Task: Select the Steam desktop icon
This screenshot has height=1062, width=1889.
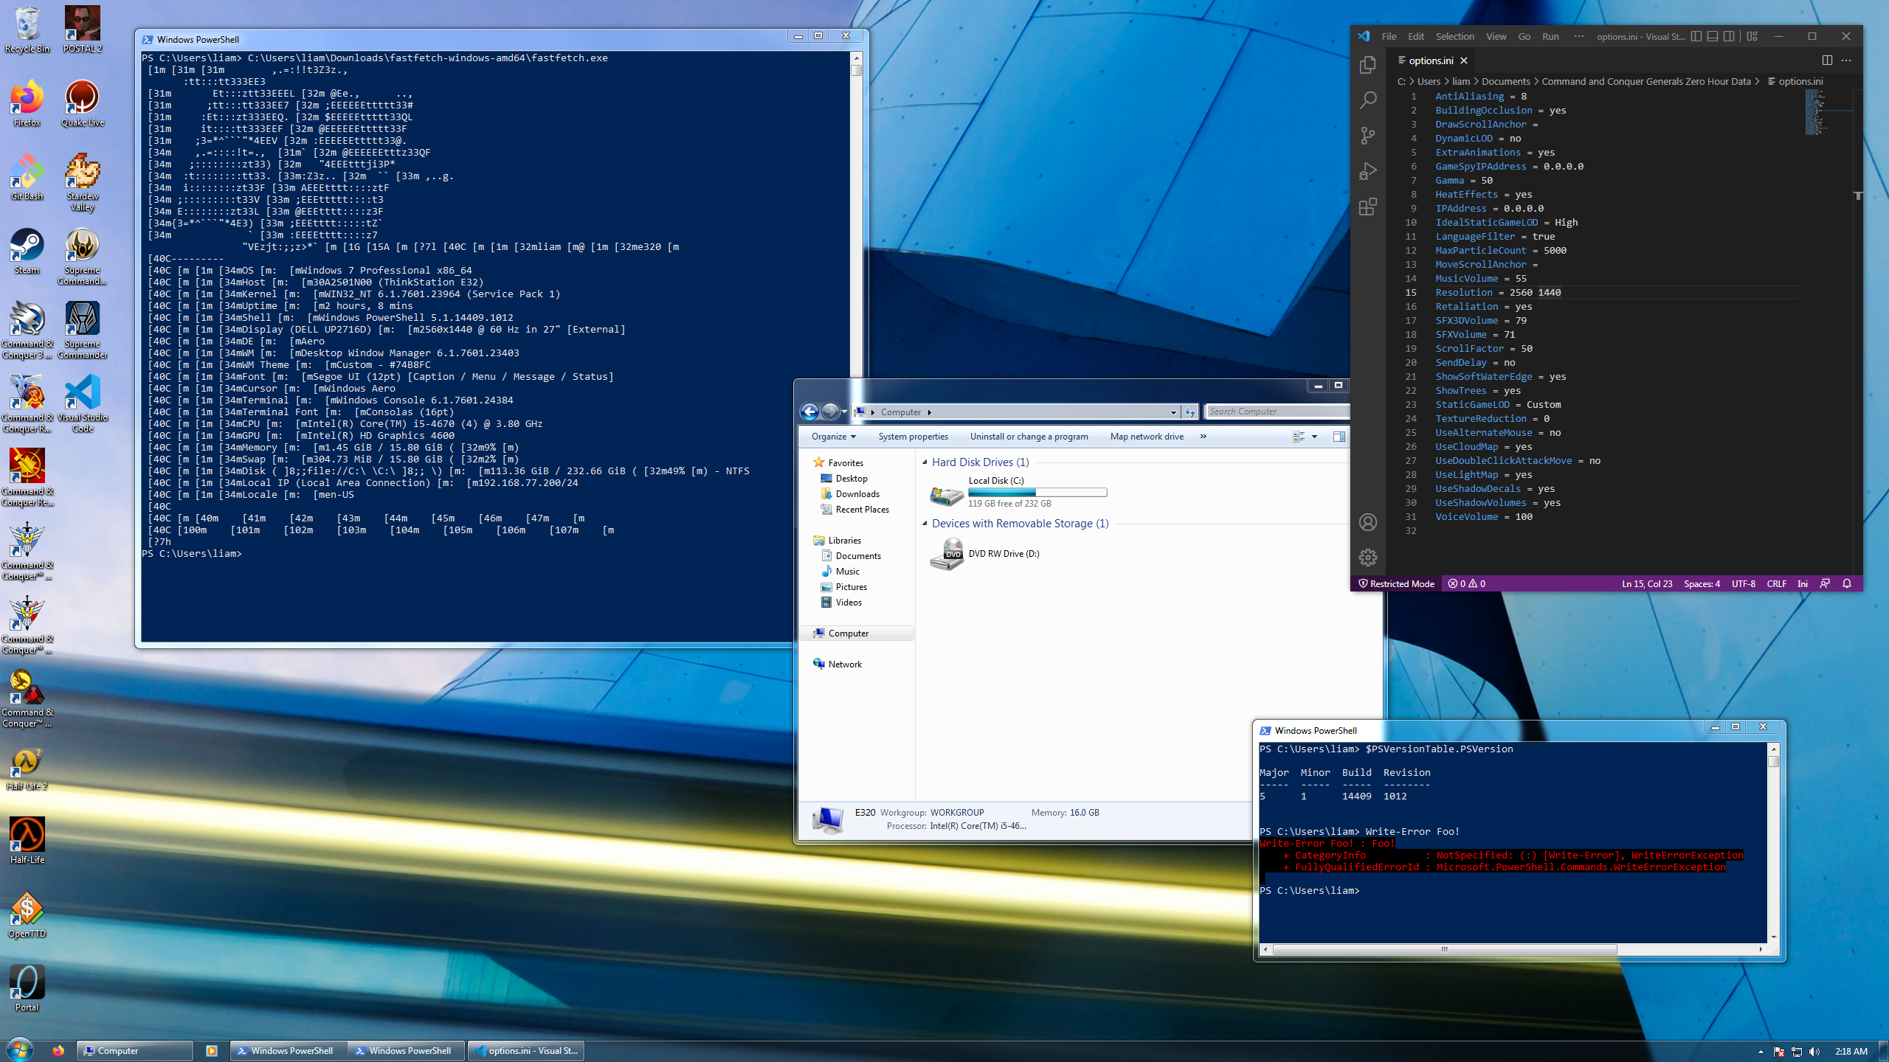Action: coord(27,251)
